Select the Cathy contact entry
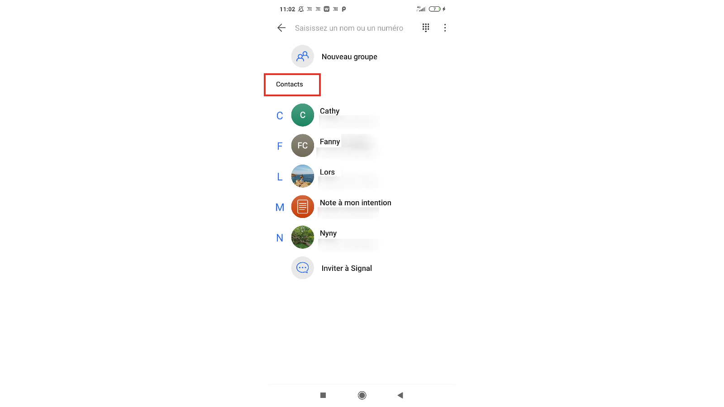This screenshot has width=724, height=407. [362, 115]
